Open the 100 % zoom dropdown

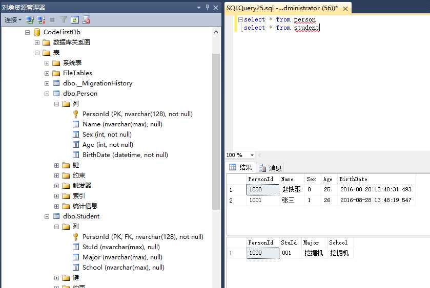252,155
